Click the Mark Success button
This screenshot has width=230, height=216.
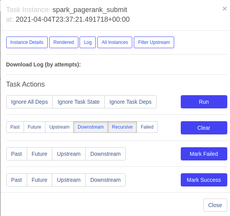(204, 180)
